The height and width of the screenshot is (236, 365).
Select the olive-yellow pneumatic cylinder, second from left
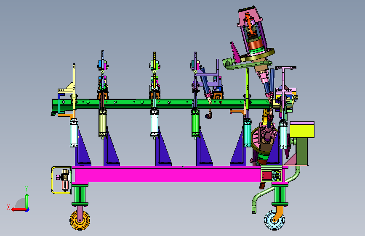click(102, 123)
